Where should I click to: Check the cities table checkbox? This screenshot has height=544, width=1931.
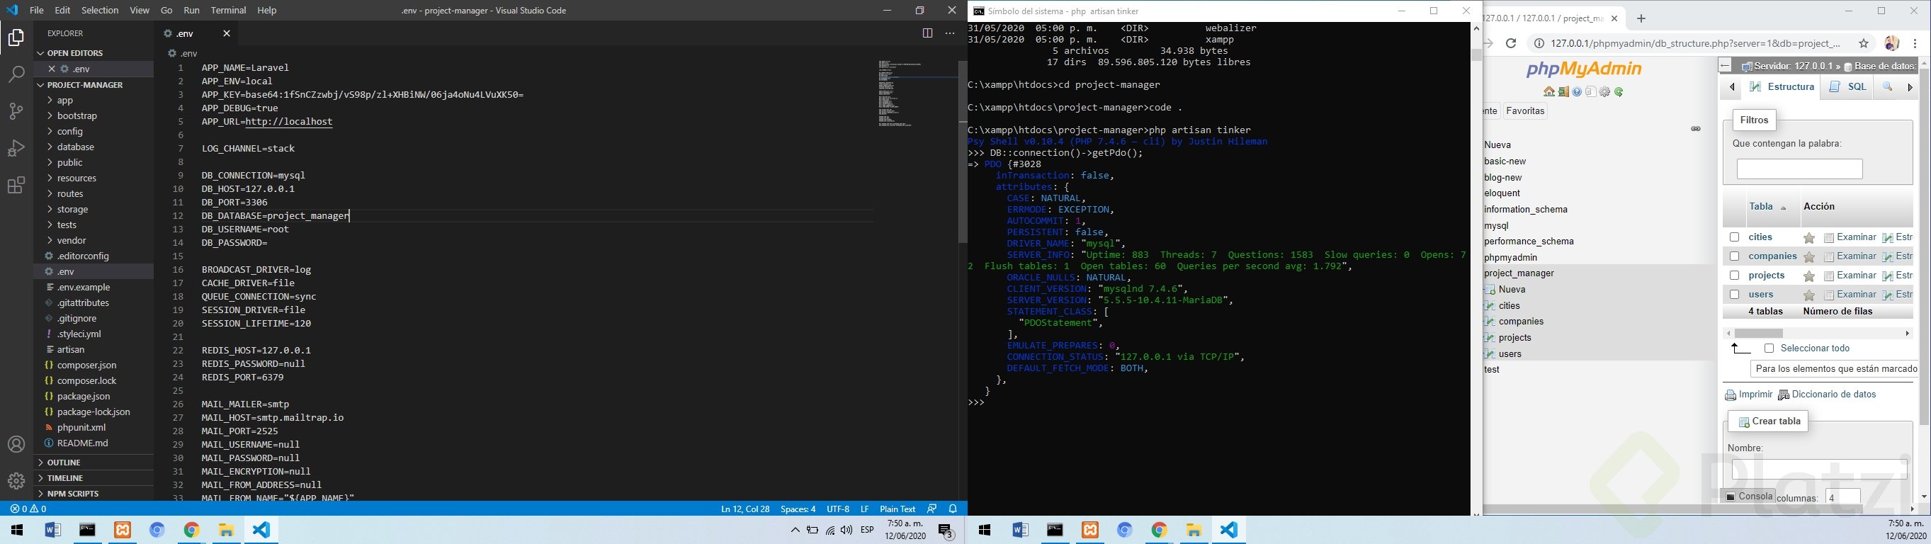pos(1734,237)
